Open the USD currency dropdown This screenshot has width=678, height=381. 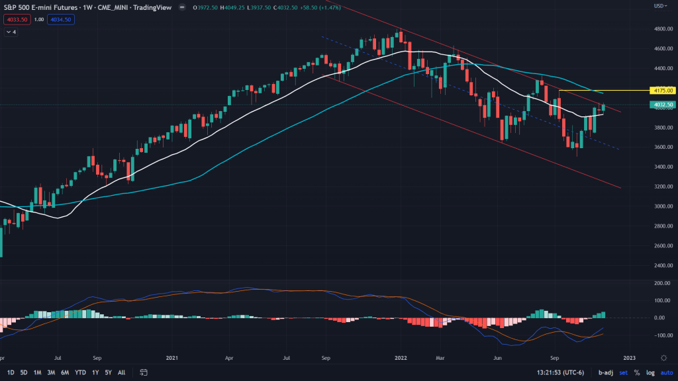659,6
